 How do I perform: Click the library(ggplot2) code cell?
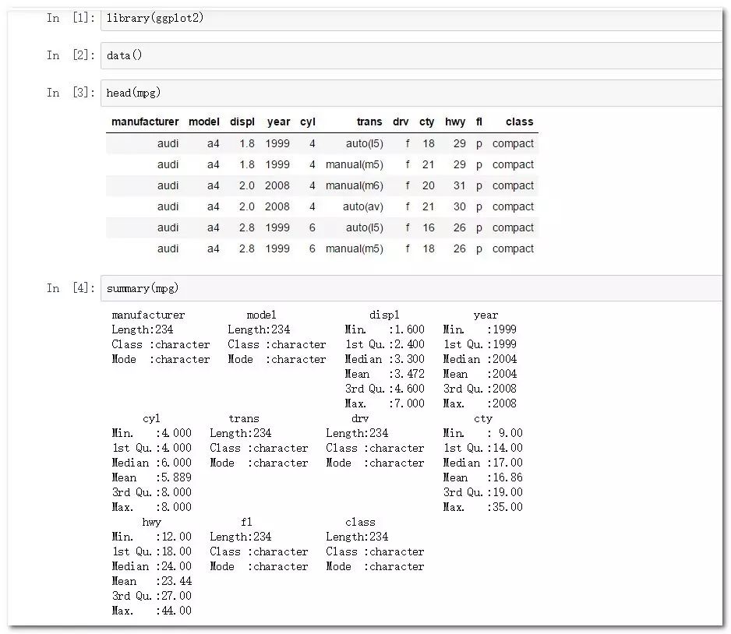[411, 19]
